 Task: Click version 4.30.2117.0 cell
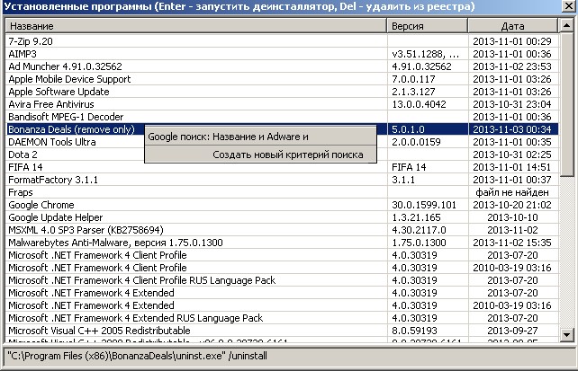pyautogui.click(x=428, y=230)
